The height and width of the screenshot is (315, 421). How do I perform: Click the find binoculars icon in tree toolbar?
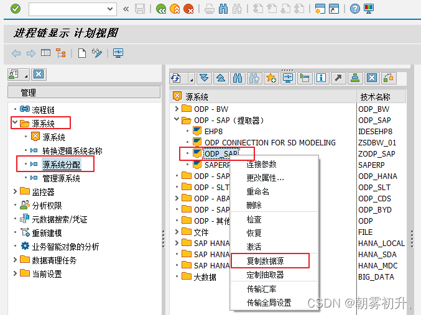[238, 78]
